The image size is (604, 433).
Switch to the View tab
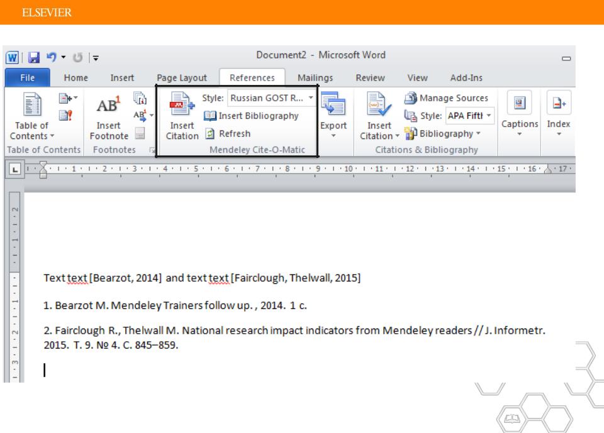click(418, 78)
